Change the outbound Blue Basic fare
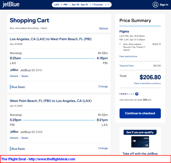The height and width of the screenshot is (163, 171). click(x=103, y=86)
